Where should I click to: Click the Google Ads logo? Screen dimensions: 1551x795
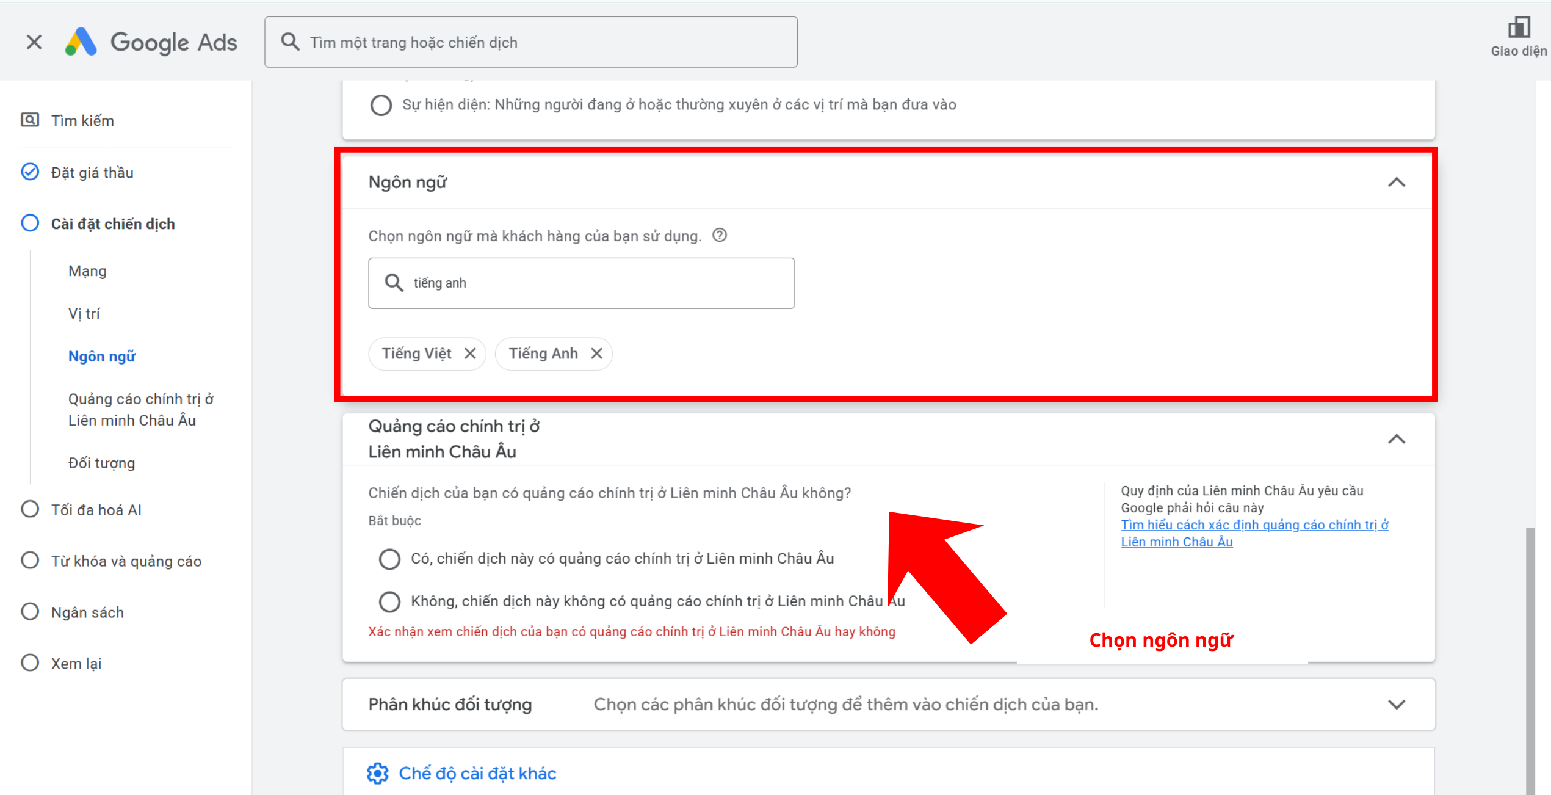(151, 42)
